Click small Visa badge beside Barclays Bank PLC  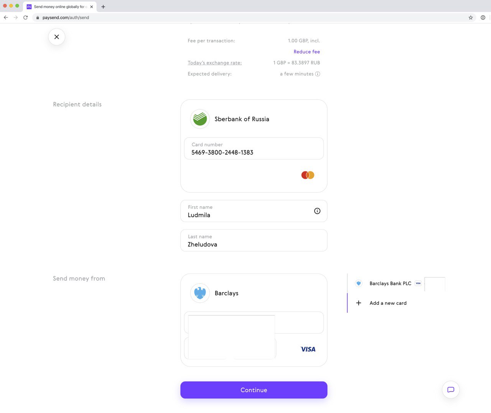click(x=418, y=284)
